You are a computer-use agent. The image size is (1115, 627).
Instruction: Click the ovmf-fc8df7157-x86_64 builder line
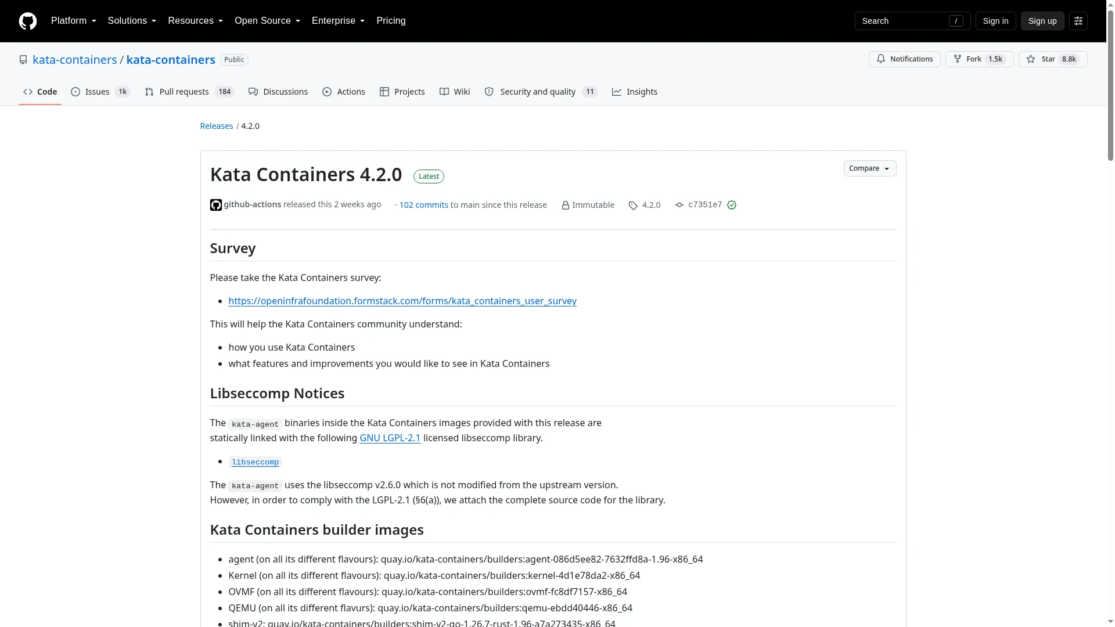(427, 592)
